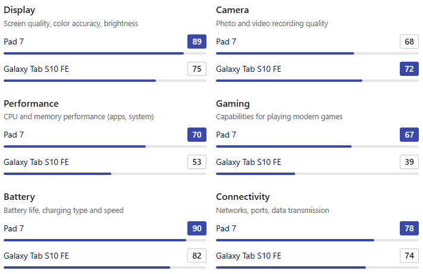Click 'Networks, ports, data transmission' description
Viewport: 423px width, 274px height.
(272, 211)
